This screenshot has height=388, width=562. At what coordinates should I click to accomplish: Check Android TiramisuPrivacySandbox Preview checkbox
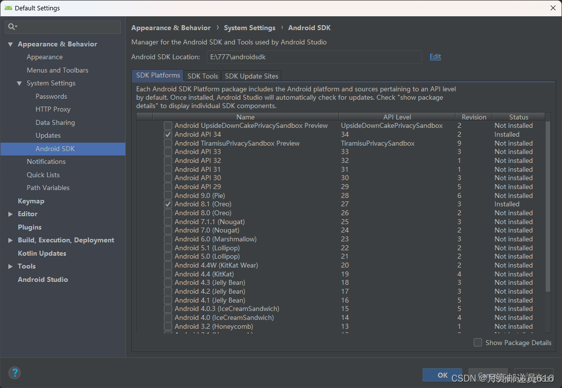pyautogui.click(x=168, y=143)
